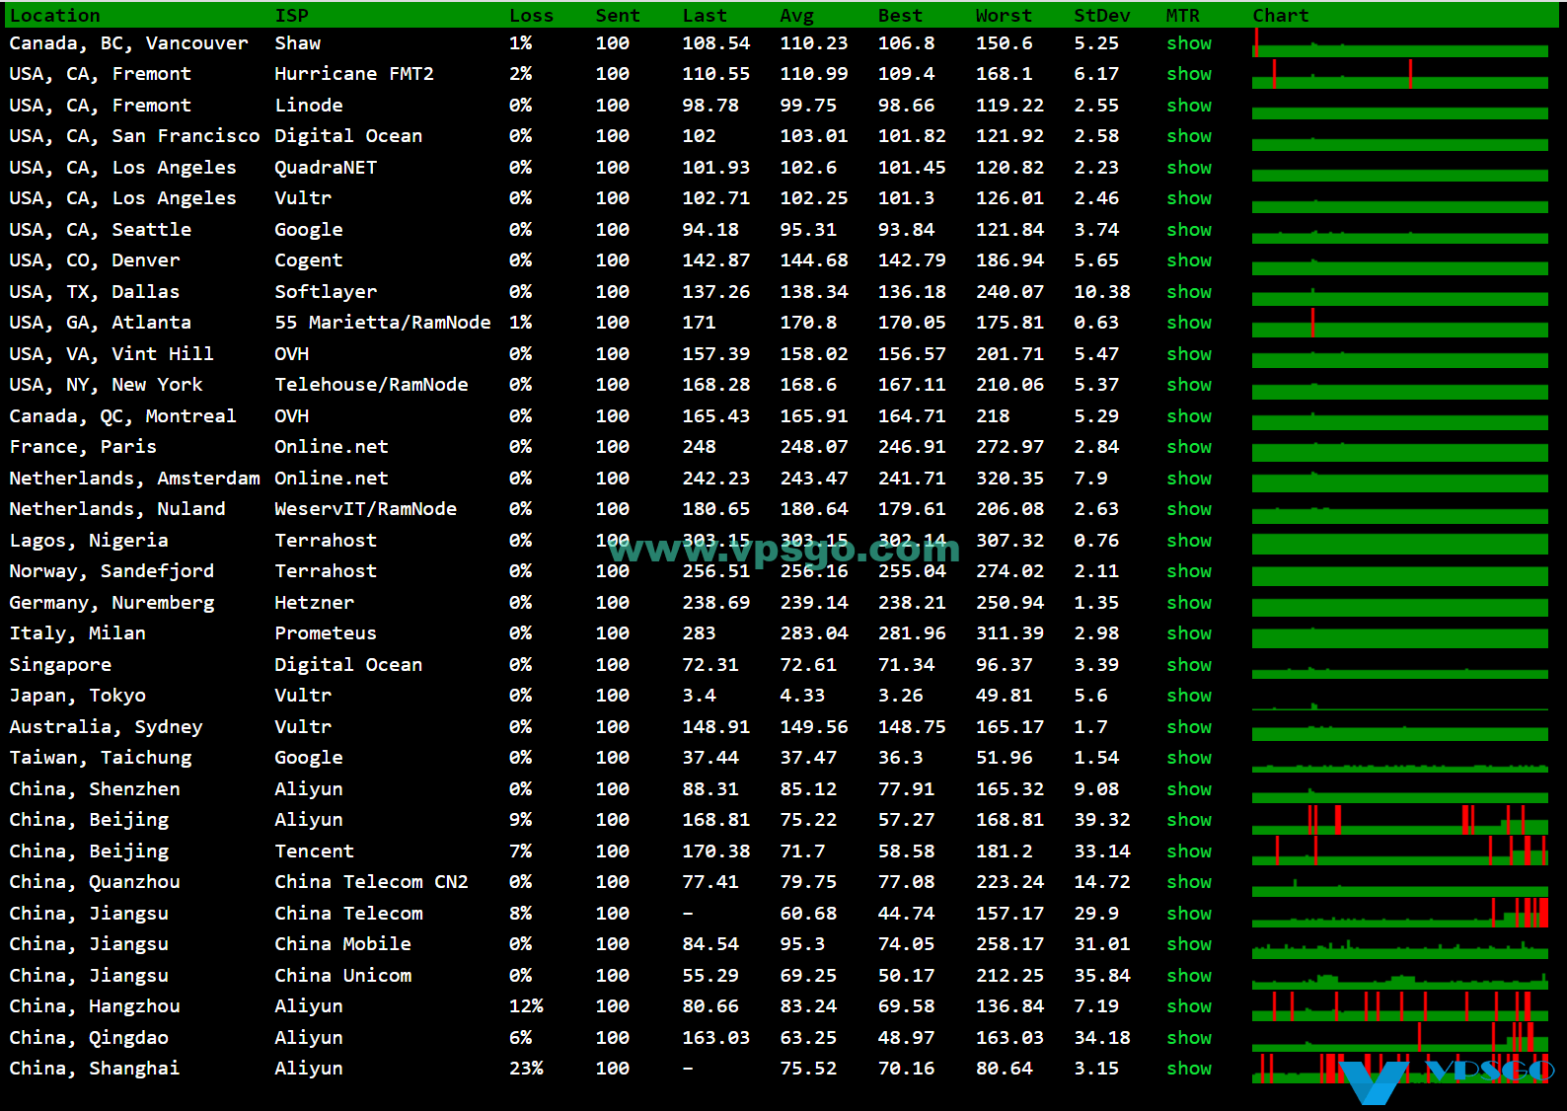
Task: Click show link for Tokyo Vultr
Action: pos(1189,696)
